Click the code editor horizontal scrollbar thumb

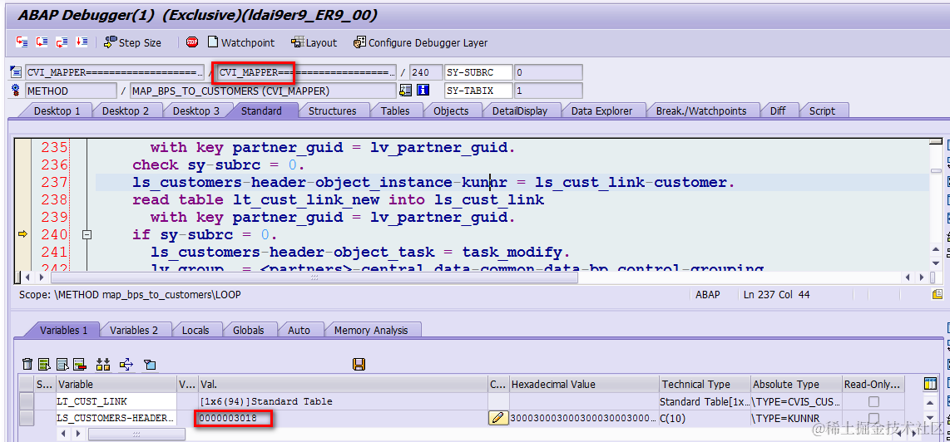point(314,277)
